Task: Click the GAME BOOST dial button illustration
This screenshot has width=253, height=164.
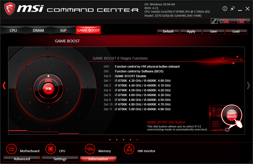Action: pyautogui.click(x=231, y=115)
